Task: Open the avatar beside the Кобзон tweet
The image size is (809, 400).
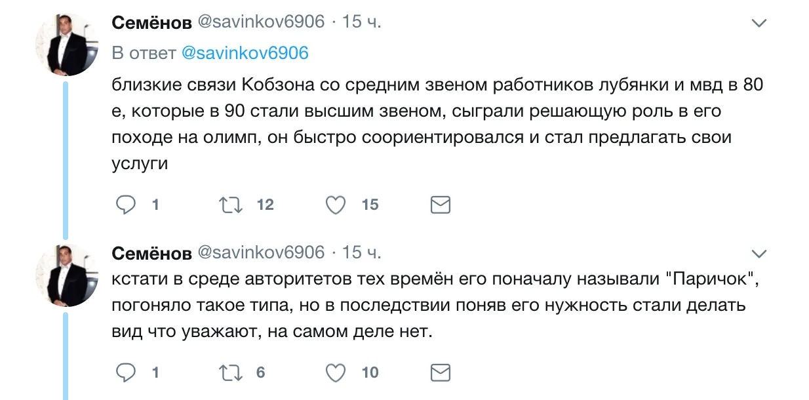Action: (66, 45)
